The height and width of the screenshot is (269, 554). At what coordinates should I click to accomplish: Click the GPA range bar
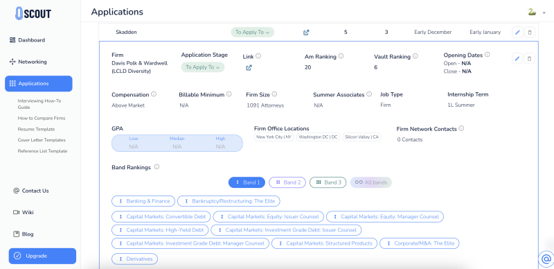[x=177, y=143]
